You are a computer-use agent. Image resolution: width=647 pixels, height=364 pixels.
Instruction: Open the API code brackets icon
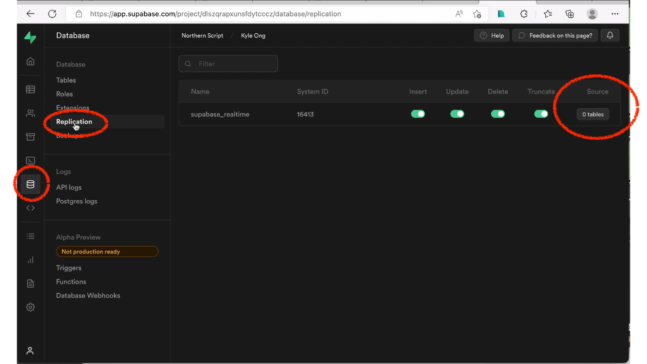[x=31, y=208]
